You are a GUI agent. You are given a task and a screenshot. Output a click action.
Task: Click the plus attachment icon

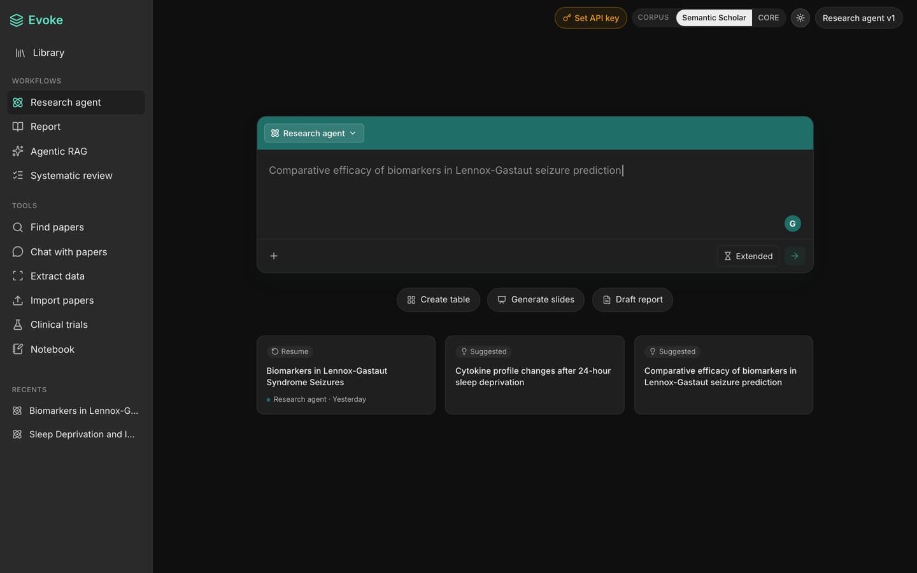tap(274, 256)
